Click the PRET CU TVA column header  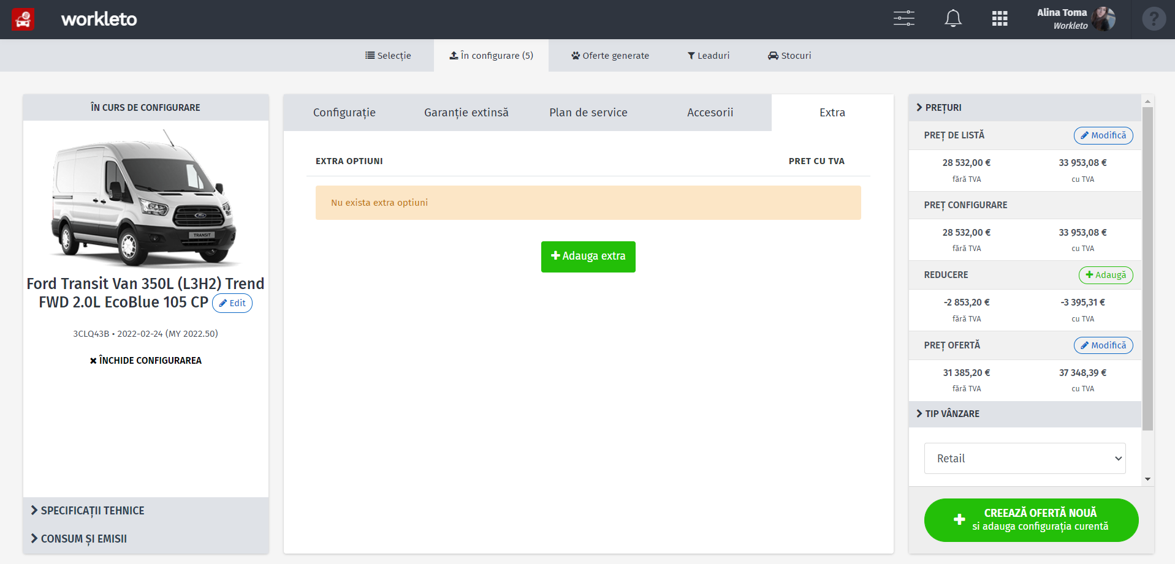(x=816, y=161)
